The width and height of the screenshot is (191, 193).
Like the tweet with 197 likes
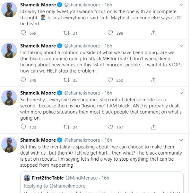point(110,127)
